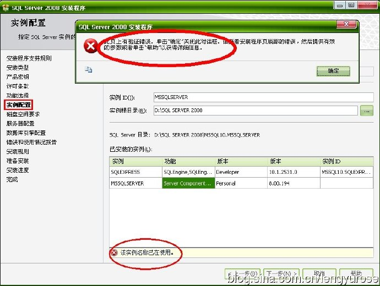
Task: Select 准备安装 step in the sidebar
Action: [18, 161]
